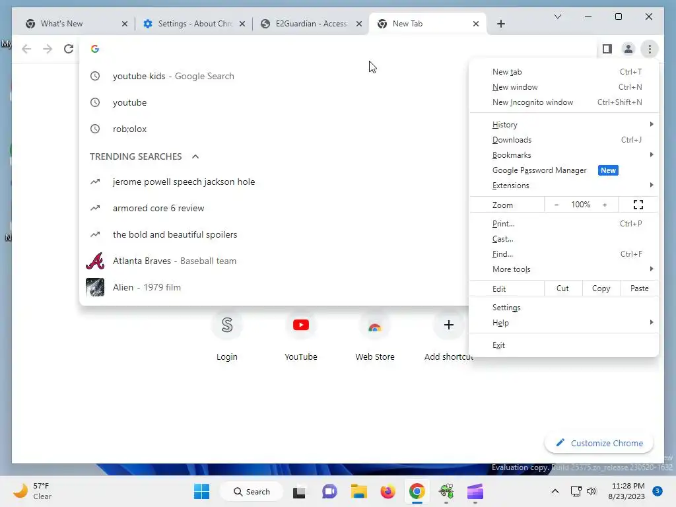Select the youtube kids history suggestion

pos(274,77)
